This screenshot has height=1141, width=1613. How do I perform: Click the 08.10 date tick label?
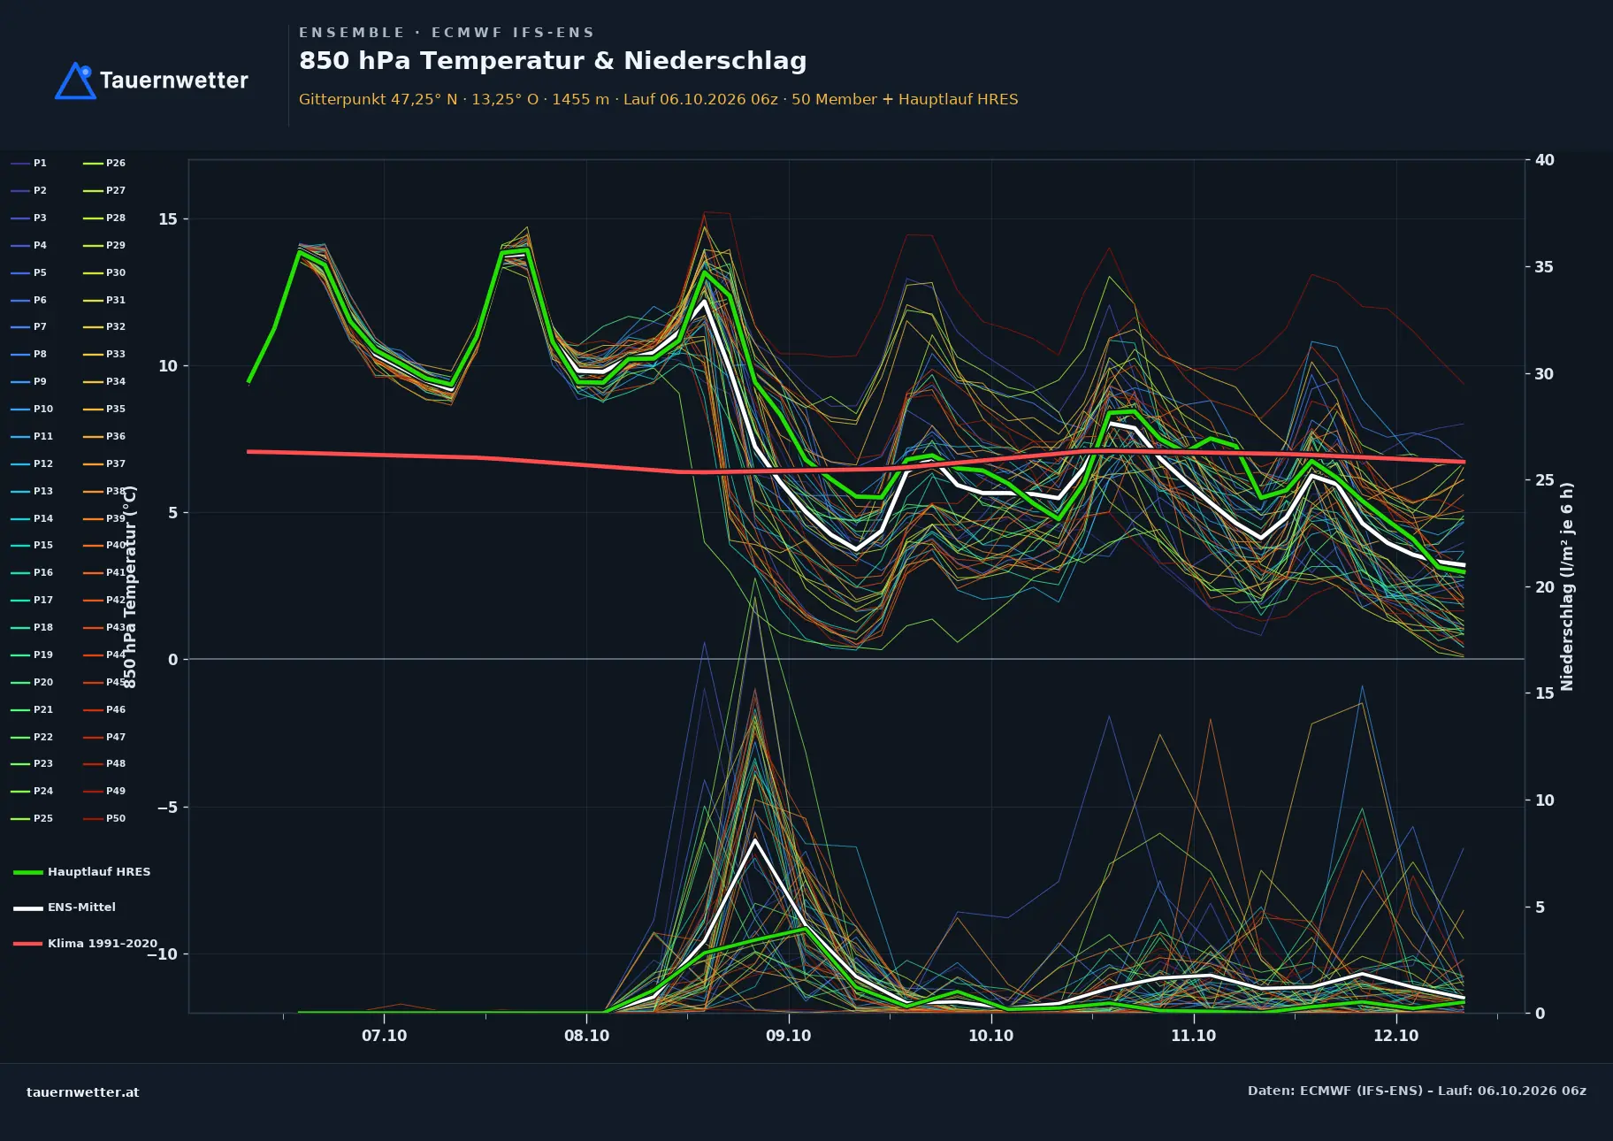coord(587,1036)
